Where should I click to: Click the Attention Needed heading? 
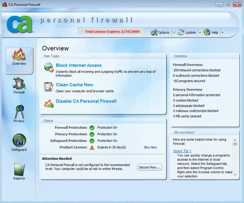[57, 159]
